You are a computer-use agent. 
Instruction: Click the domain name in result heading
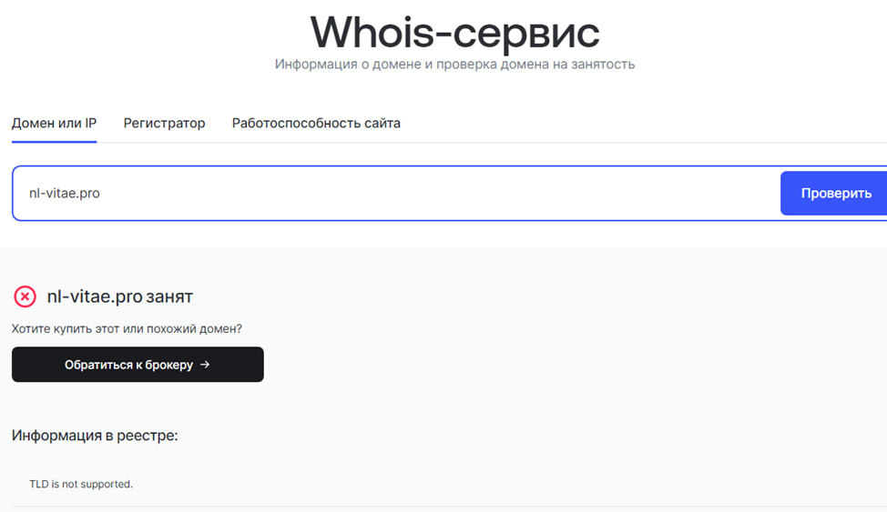(x=95, y=296)
